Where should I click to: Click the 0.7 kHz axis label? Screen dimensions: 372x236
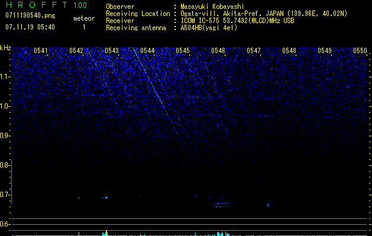[5, 195]
